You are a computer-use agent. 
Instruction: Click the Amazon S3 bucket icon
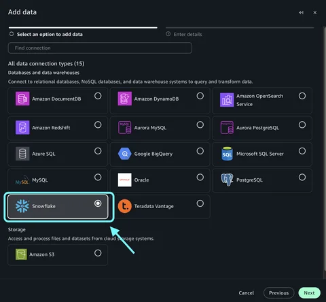[x=21, y=254]
